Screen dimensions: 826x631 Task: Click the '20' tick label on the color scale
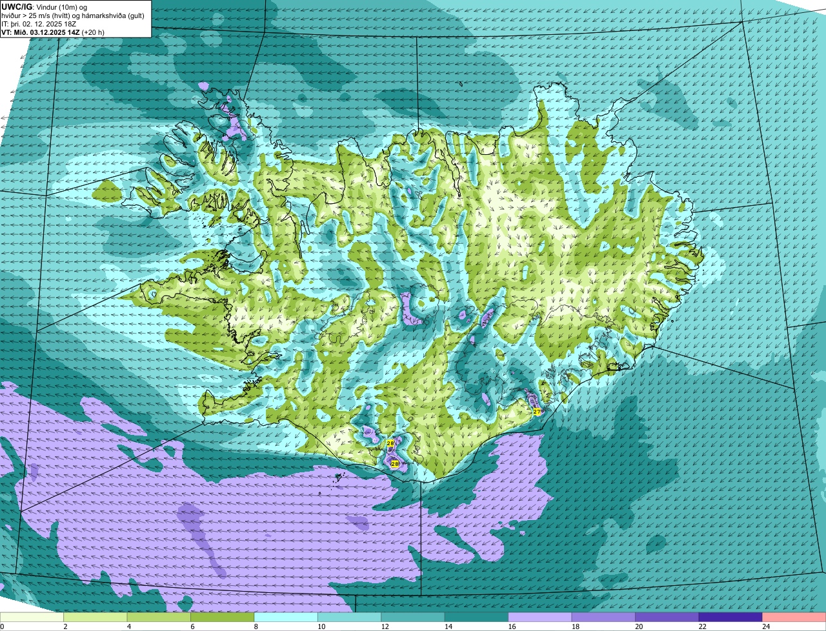coord(638,626)
